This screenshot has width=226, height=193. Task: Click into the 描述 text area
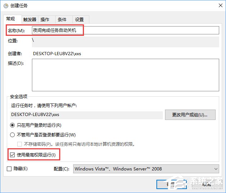(x=126, y=75)
